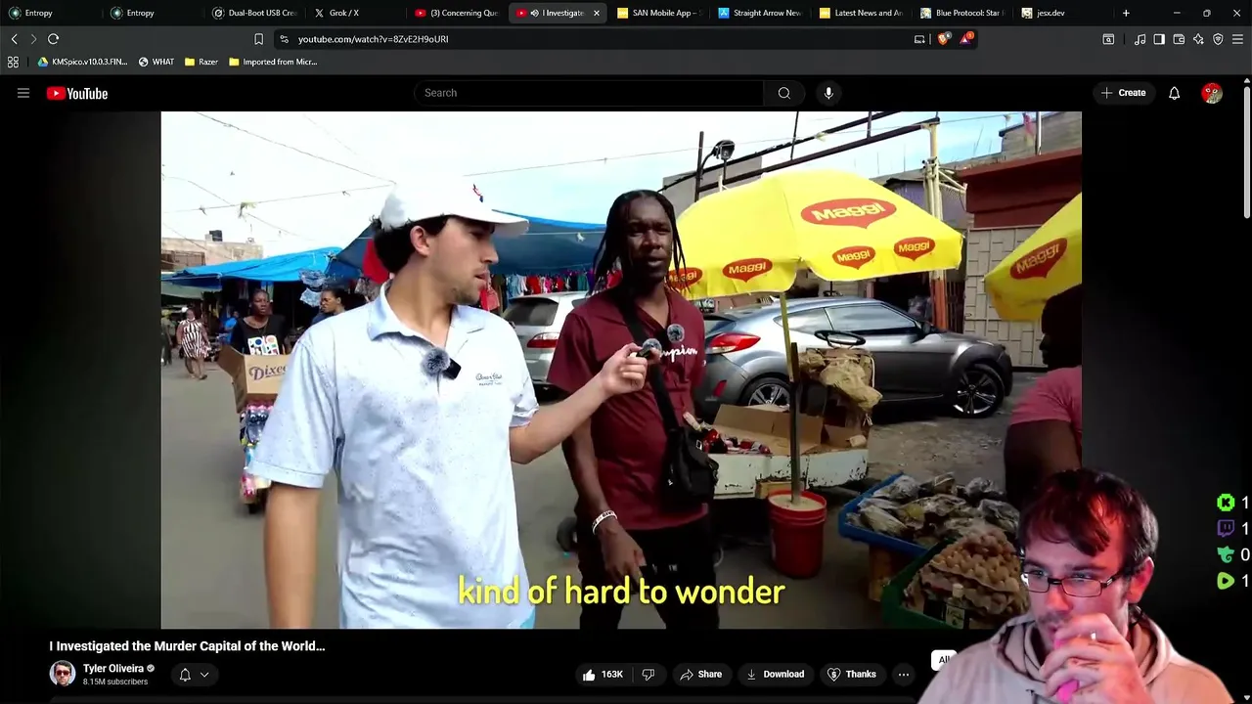Screen dimensions: 1252x704
Task: Switch to the (3) Concerning Que tab
Action: click(x=456, y=13)
